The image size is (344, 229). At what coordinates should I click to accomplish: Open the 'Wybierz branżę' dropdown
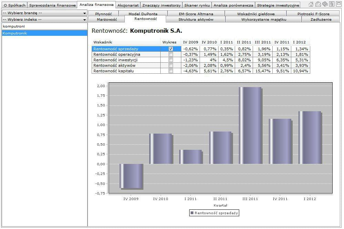coord(44,13)
